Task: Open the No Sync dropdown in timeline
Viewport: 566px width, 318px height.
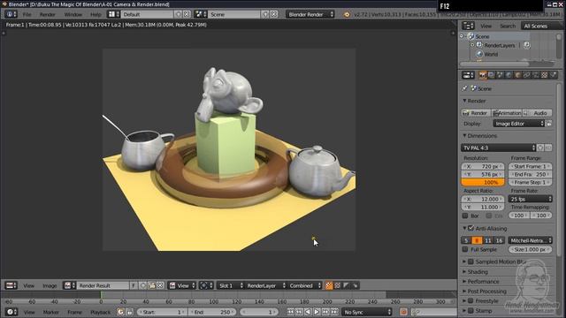Action: pos(367,312)
